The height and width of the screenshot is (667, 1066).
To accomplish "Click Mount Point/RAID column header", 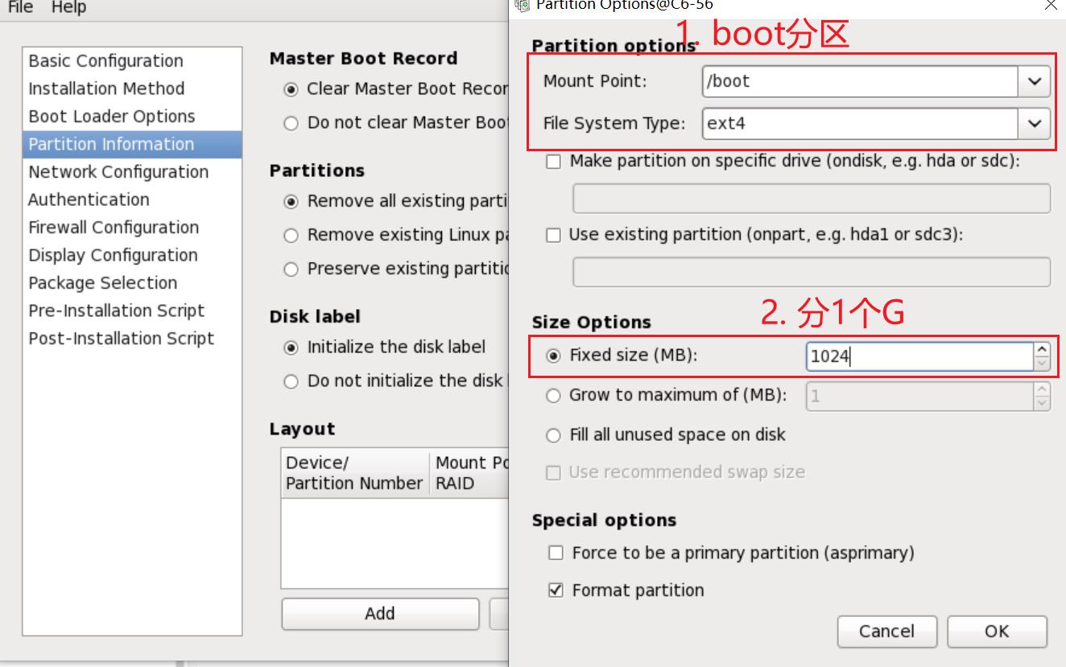I will [x=470, y=473].
